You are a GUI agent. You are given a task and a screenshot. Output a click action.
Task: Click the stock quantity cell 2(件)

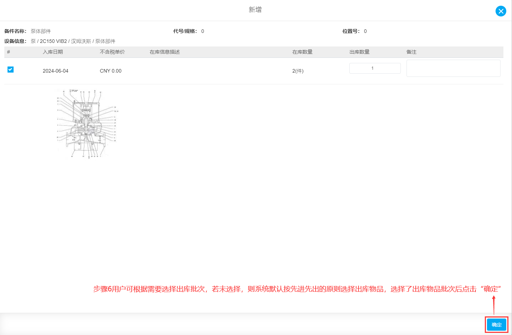pos(298,71)
